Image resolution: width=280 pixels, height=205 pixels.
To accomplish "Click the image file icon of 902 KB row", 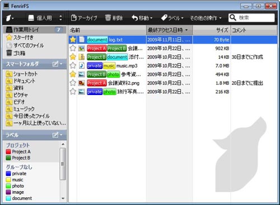I will tap(82, 49).
